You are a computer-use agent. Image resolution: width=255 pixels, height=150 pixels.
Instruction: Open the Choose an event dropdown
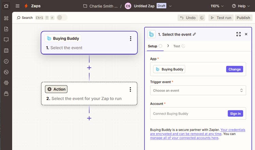198,90
